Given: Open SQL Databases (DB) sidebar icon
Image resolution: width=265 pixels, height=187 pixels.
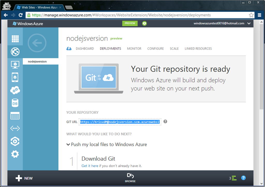Looking at the screenshot, I should 15,103.
